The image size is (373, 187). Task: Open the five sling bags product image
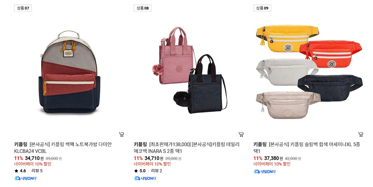point(309,72)
